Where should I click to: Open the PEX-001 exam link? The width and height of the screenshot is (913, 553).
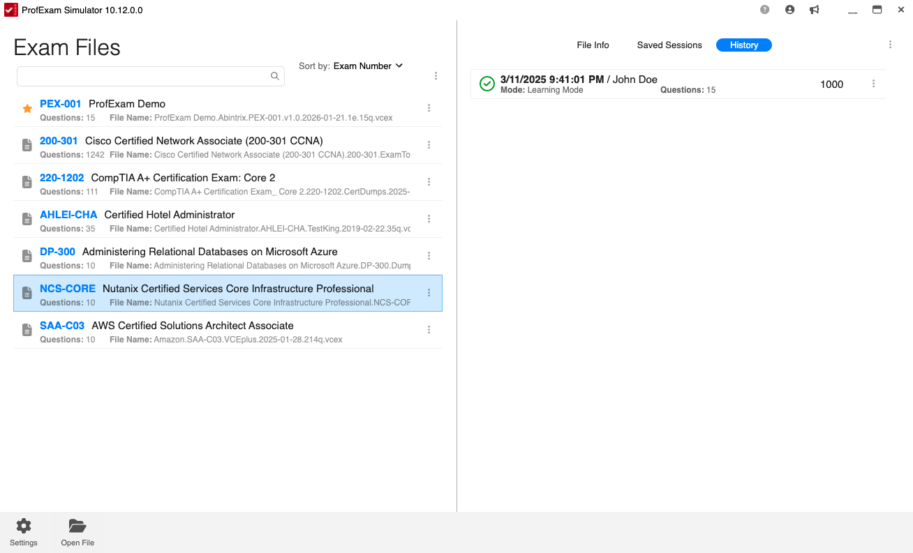[x=61, y=104]
